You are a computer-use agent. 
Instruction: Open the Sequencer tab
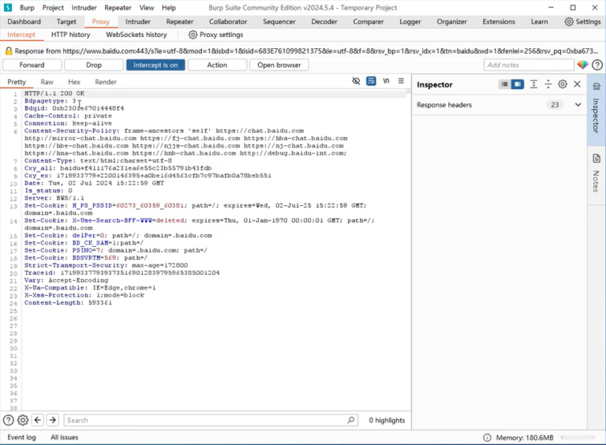[279, 21]
